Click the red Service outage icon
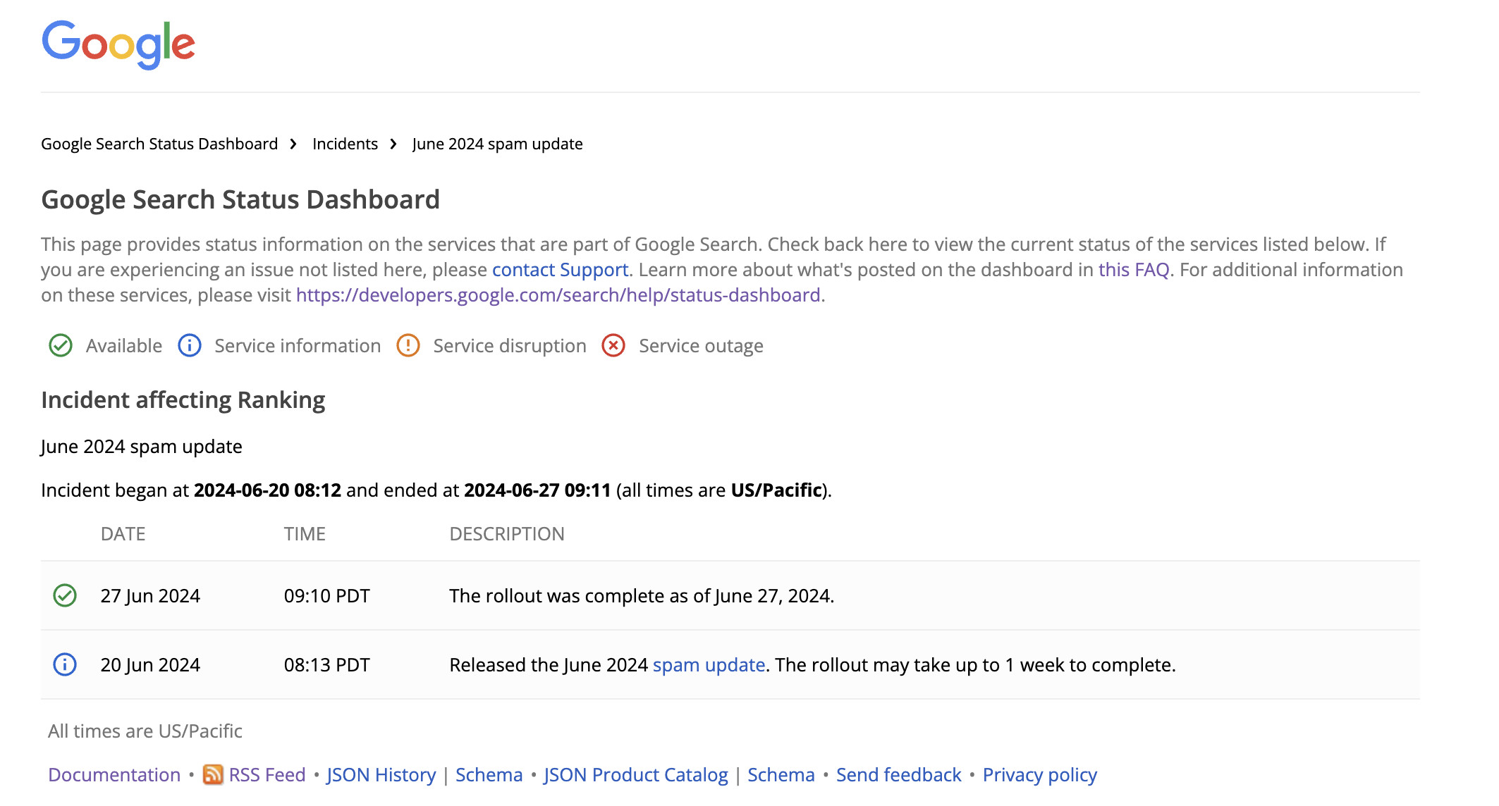The width and height of the screenshot is (1499, 806). [613, 345]
